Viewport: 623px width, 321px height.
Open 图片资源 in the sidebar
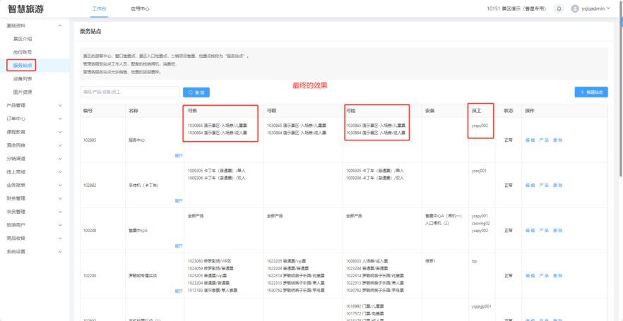[23, 92]
